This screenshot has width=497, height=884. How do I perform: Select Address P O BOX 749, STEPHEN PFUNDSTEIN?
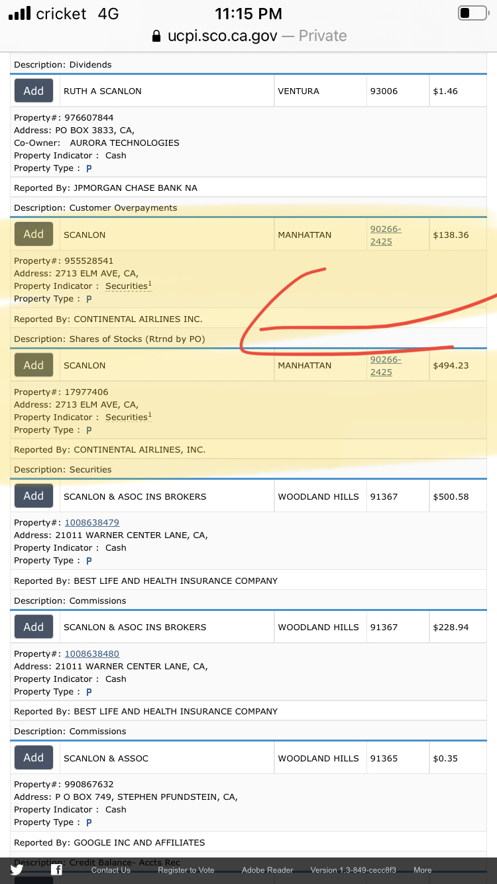coord(126,797)
